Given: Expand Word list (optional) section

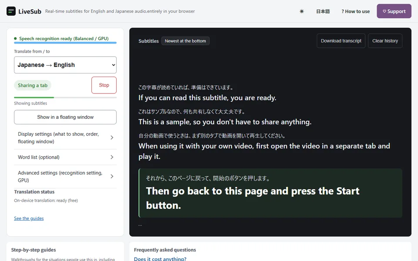Looking at the screenshot, I should coord(65,157).
